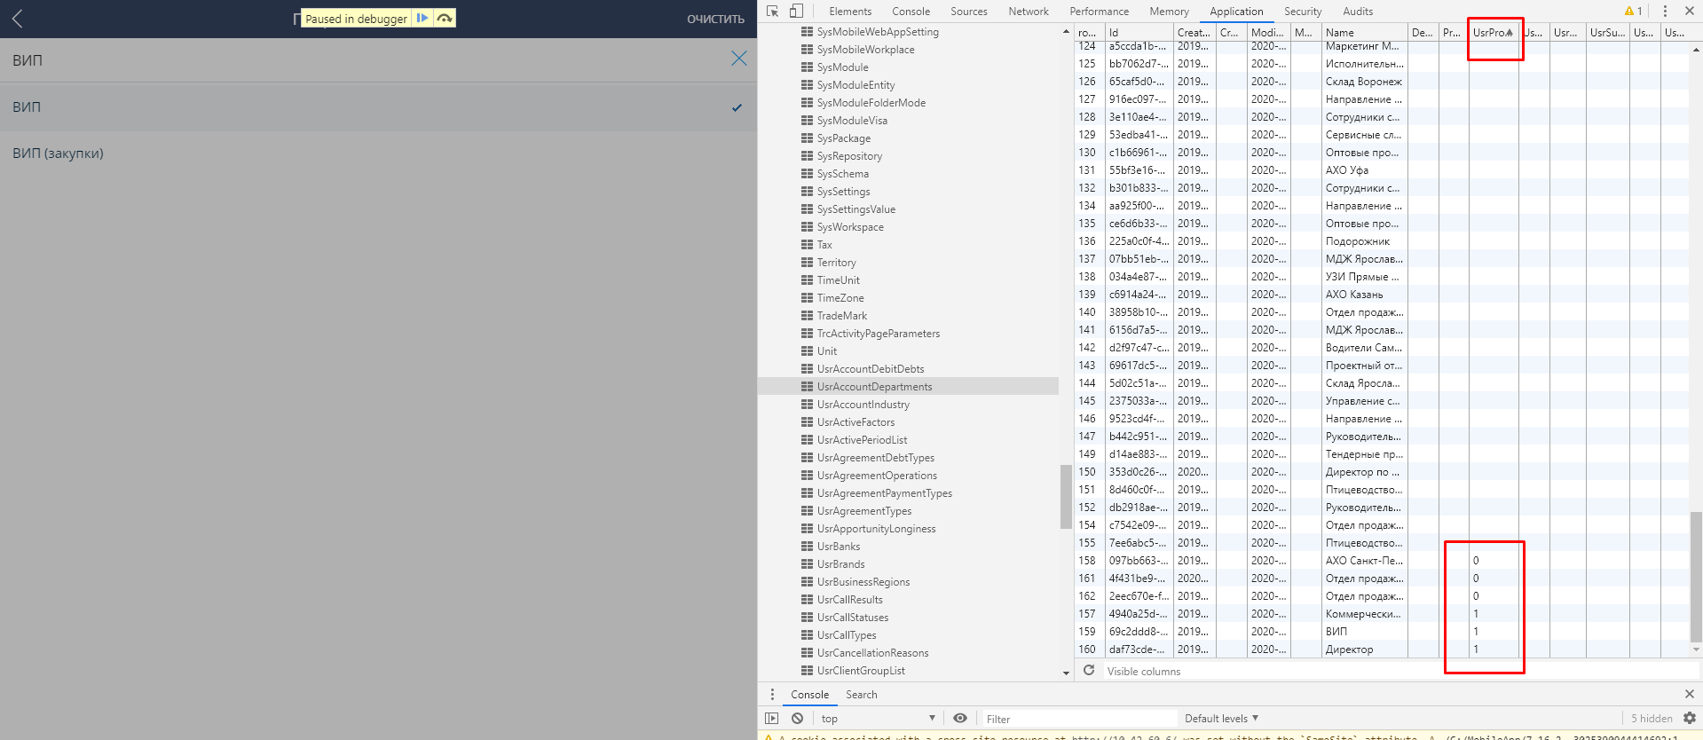Viewport: 1703px width, 740px height.
Task: Open Default levels dropdown
Action: coord(1222,719)
